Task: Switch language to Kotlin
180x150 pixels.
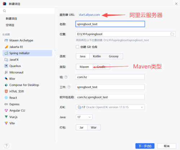Action: pos(97,56)
